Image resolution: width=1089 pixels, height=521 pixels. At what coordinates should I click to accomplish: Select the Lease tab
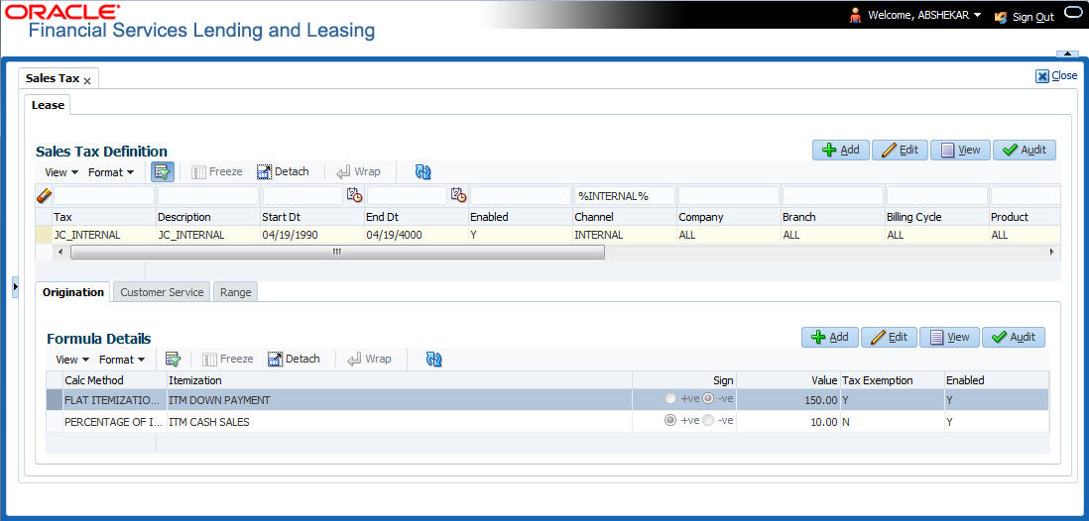[x=48, y=105]
